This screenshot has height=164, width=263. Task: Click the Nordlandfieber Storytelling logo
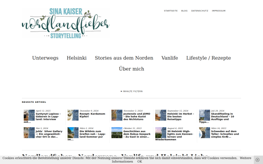coord(66,23)
